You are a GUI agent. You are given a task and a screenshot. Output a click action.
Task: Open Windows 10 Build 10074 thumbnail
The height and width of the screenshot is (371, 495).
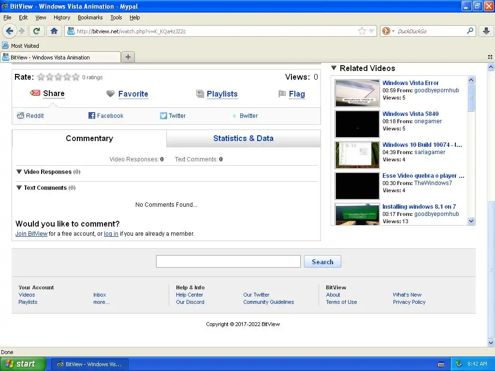click(357, 155)
